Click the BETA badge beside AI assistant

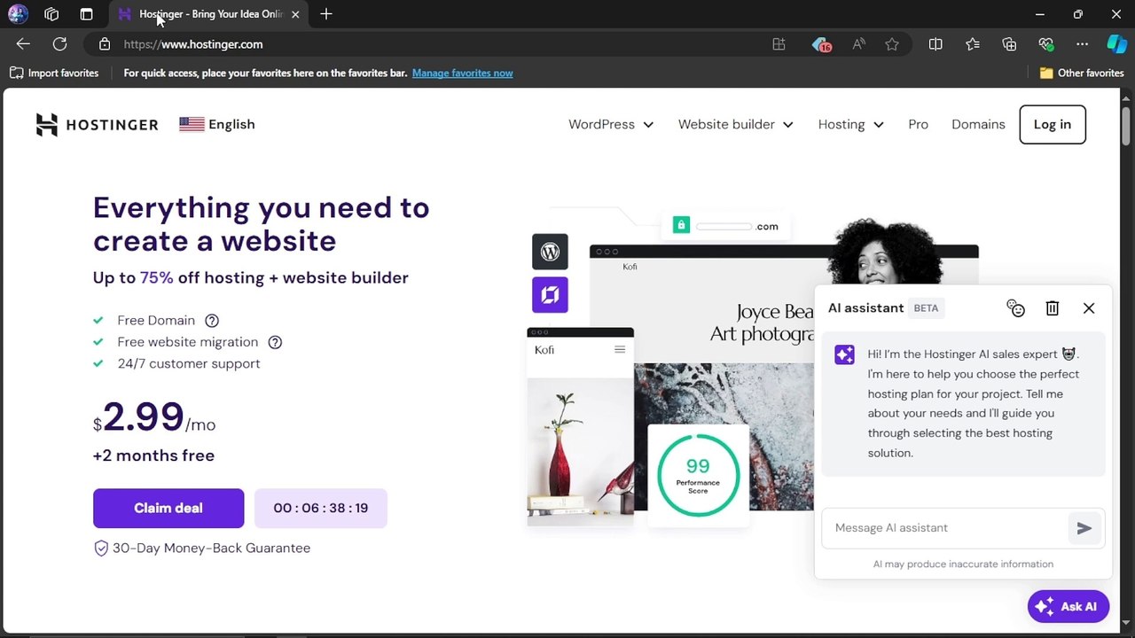(x=926, y=308)
